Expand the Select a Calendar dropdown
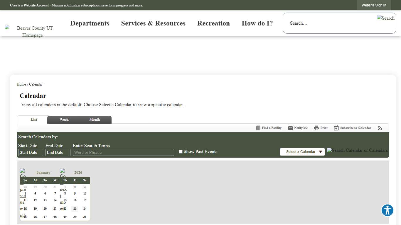The width and height of the screenshot is (401, 225). click(x=302, y=152)
